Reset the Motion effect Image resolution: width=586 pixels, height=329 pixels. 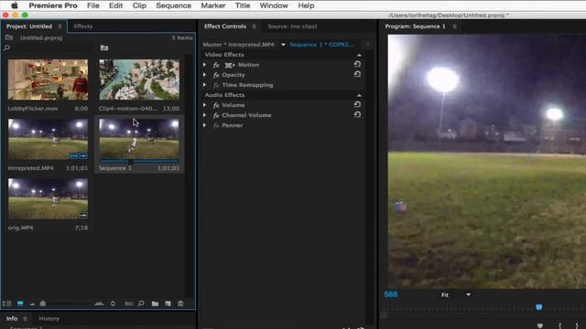357,64
